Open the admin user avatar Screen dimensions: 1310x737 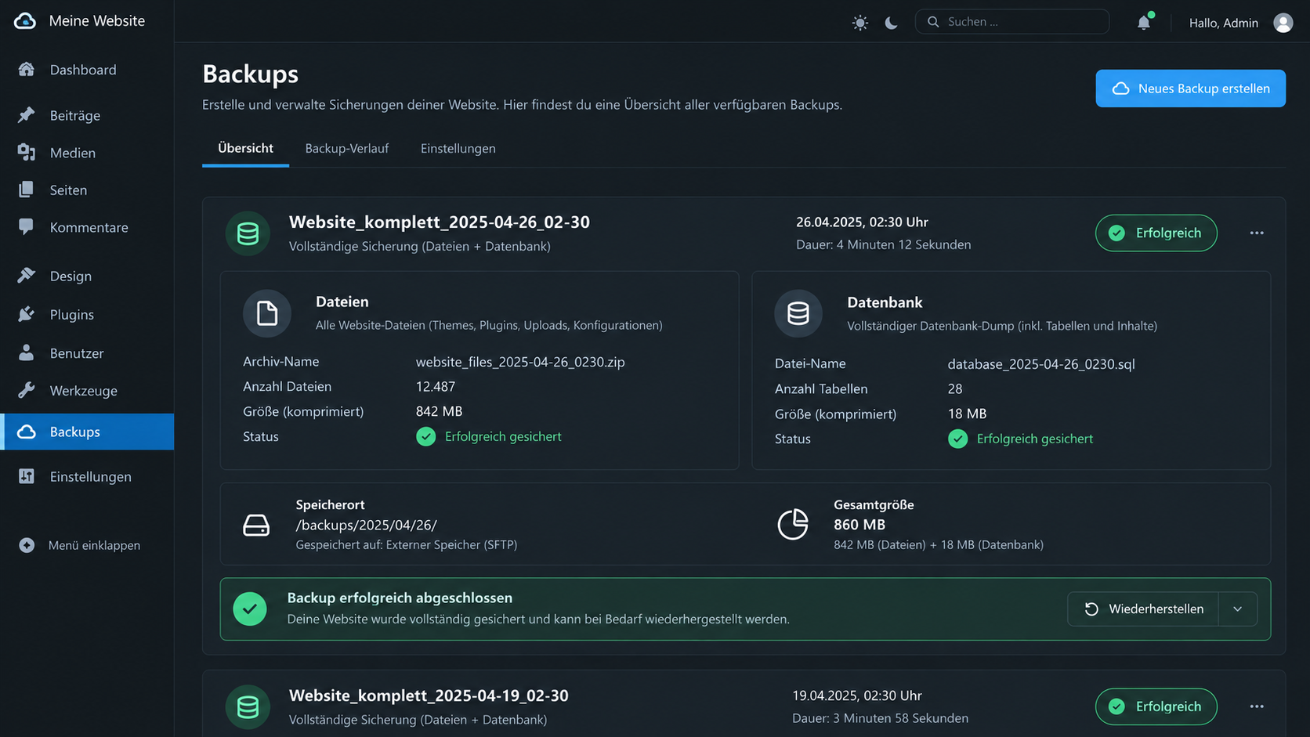pos(1283,23)
